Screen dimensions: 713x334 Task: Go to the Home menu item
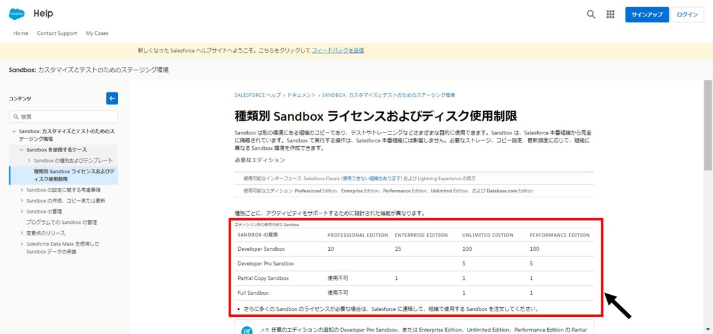pos(21,33)
